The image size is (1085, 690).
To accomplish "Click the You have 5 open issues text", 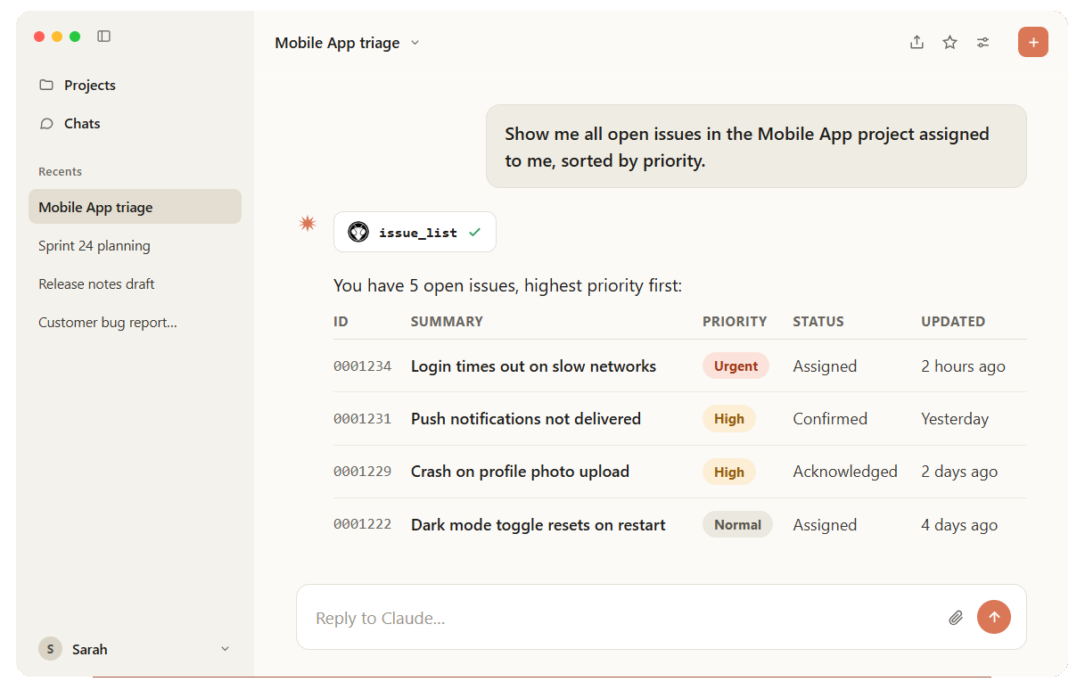I will click(x=507, y=285).
